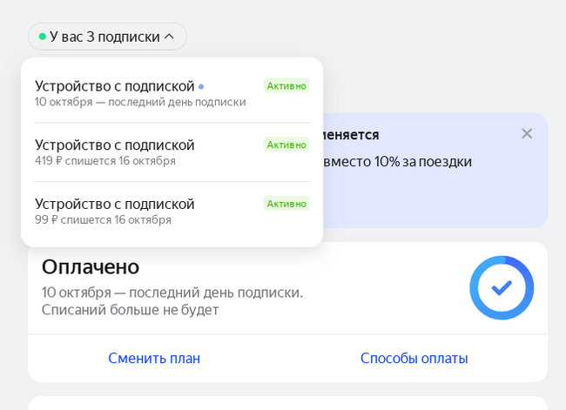
Task: Select subscription ending 10 октября
Action: [172, 93]
